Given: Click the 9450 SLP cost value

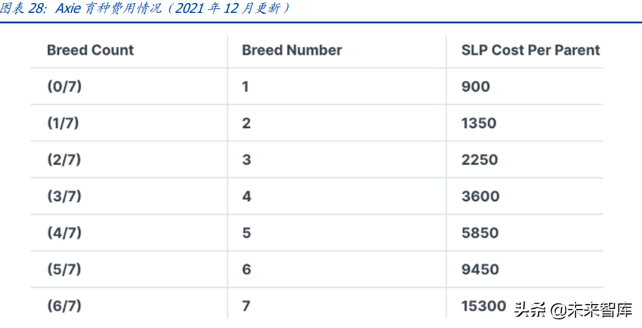Looking at the screenshot, I should [x=480, y=270].
